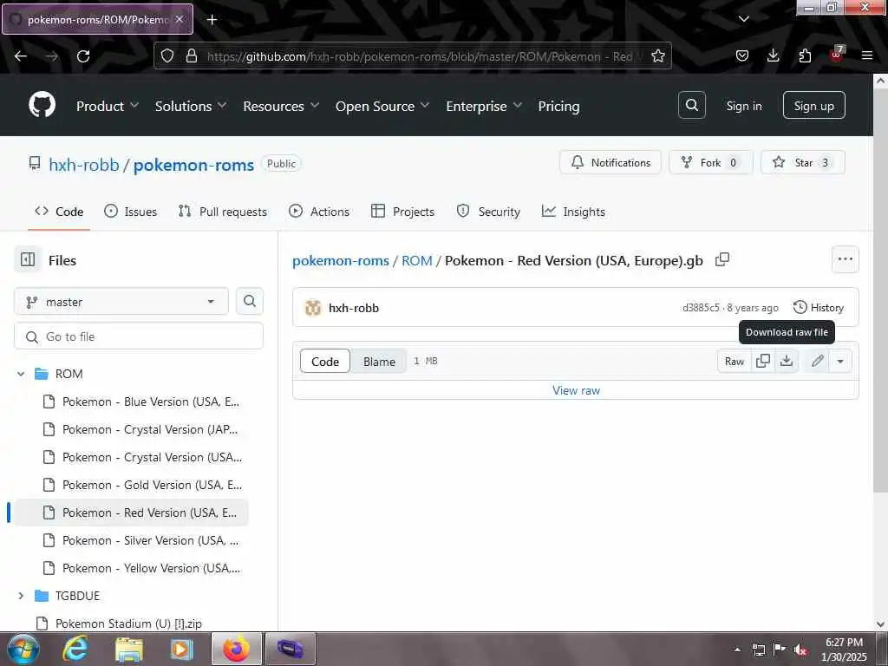Open Windows Explorer taskbar icon
The width and height of the screenshot is (888, 666).
coord(129,649)
